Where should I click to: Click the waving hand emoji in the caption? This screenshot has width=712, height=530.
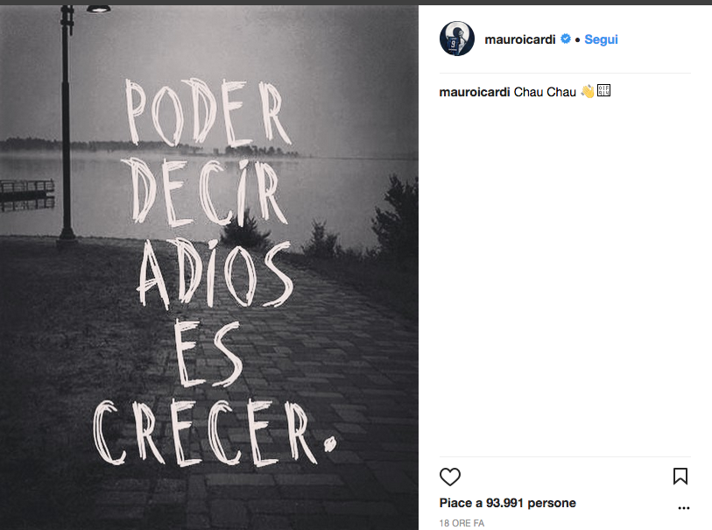pos(588,92)
